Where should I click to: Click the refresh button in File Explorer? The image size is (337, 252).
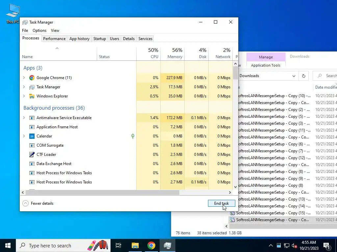click(304, 76)
